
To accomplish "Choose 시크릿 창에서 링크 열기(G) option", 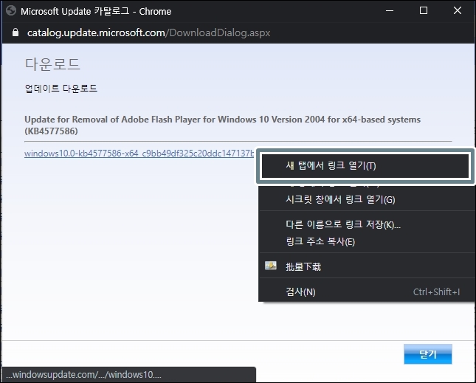I will (x=367, y=199).
